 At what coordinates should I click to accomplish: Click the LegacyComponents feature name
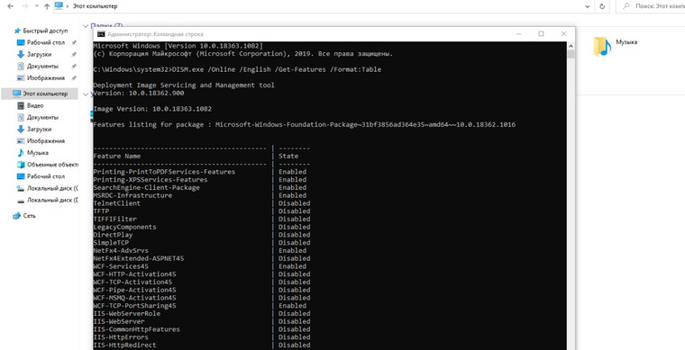[x=124, y=227]
